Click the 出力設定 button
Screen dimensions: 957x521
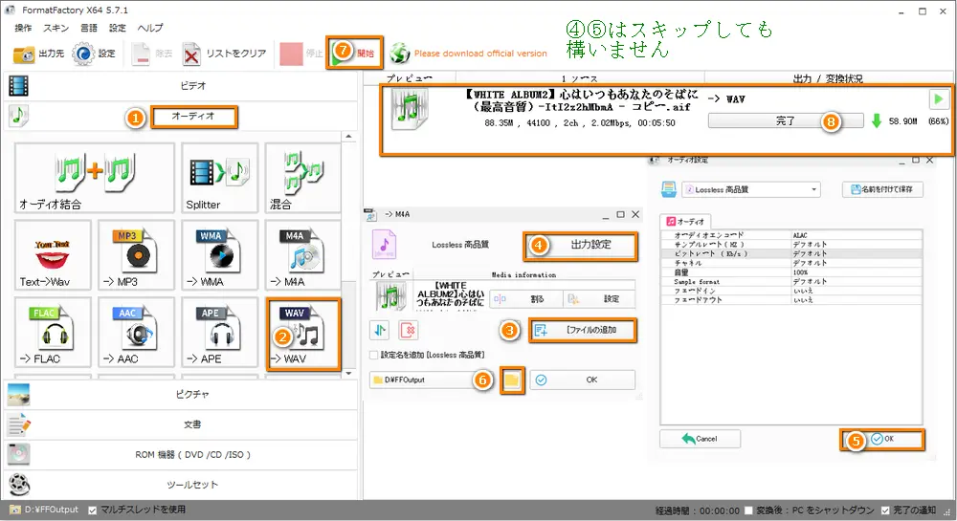click(580, 245)
